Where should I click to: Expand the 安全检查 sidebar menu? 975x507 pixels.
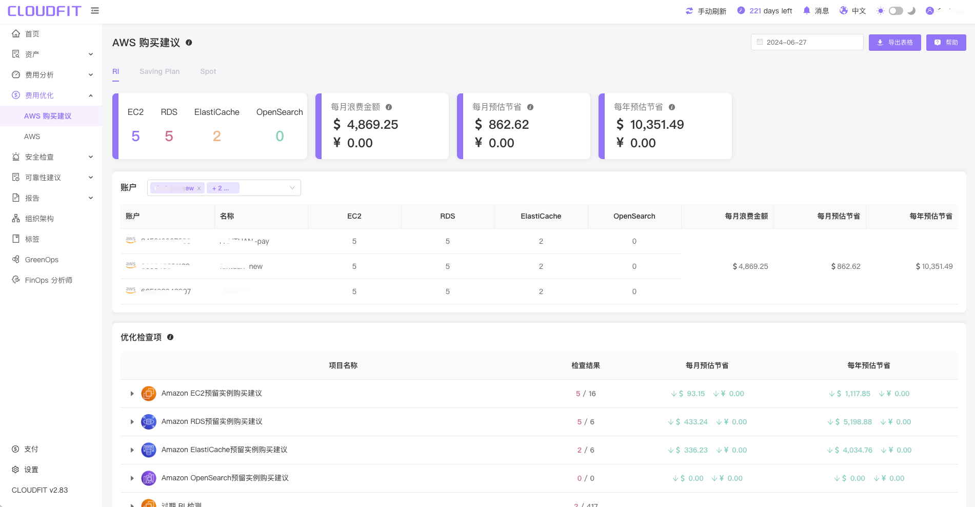[x=51, y=157]
